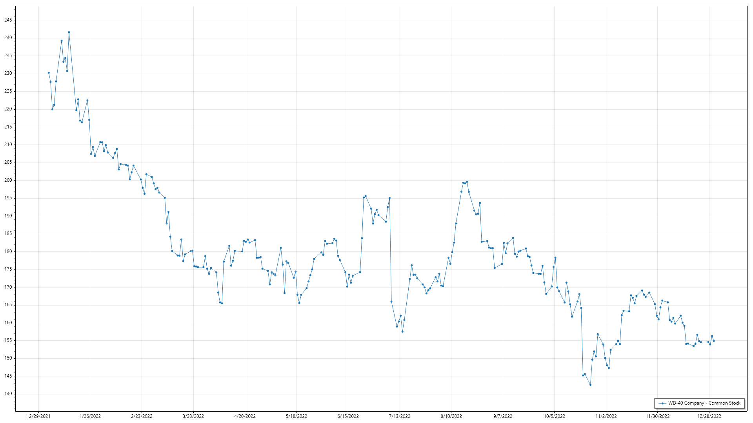
Task: Click the 12/29/2021 date axis label
Action: pyautogui.click(x=38, y=416)
